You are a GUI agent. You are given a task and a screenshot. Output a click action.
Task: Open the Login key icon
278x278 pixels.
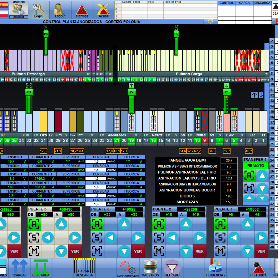click(38, 10)
